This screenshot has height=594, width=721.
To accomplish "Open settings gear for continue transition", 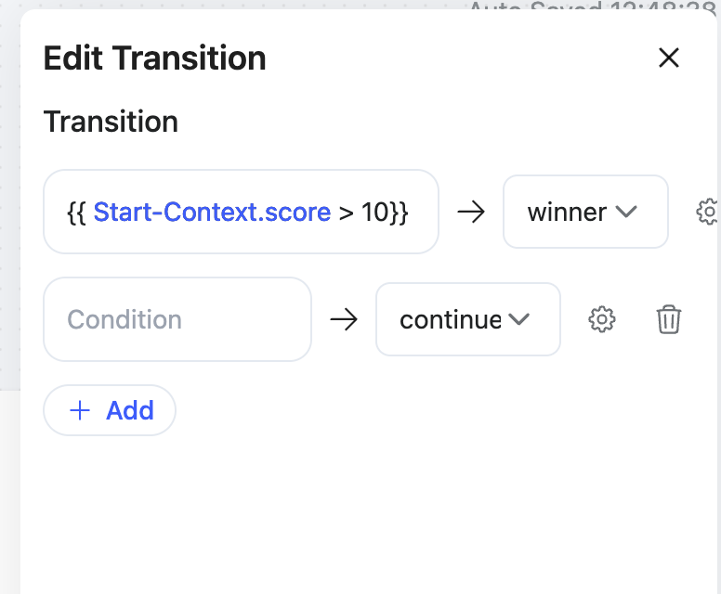I will coord(602,320).
